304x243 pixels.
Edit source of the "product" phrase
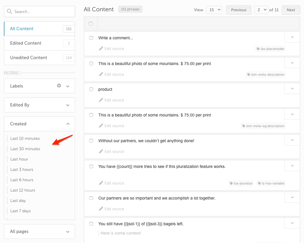pyautogui.click(x=111, y=100)
